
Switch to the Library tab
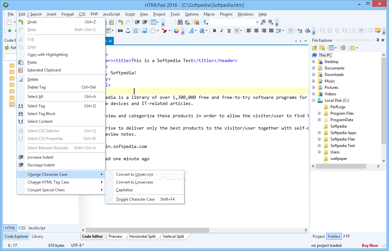(x=38, y=236)
